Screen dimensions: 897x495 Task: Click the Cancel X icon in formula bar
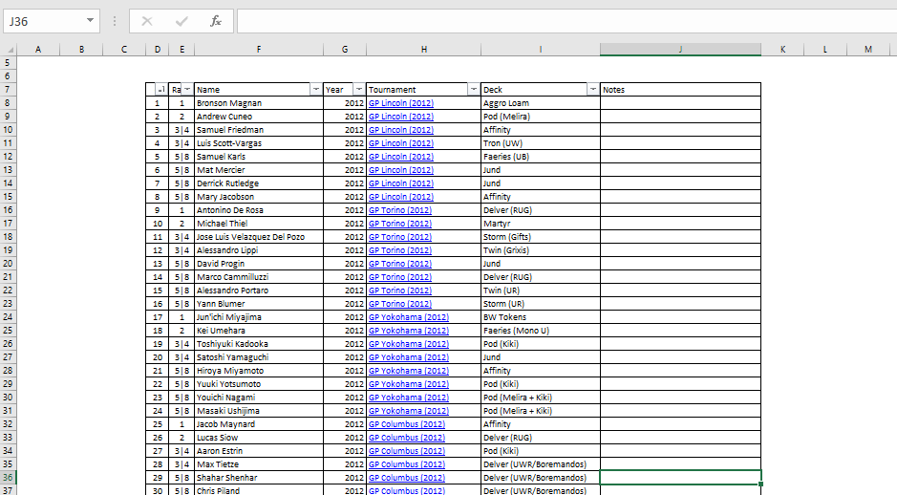pyautogui.click(x=147, y=21)
